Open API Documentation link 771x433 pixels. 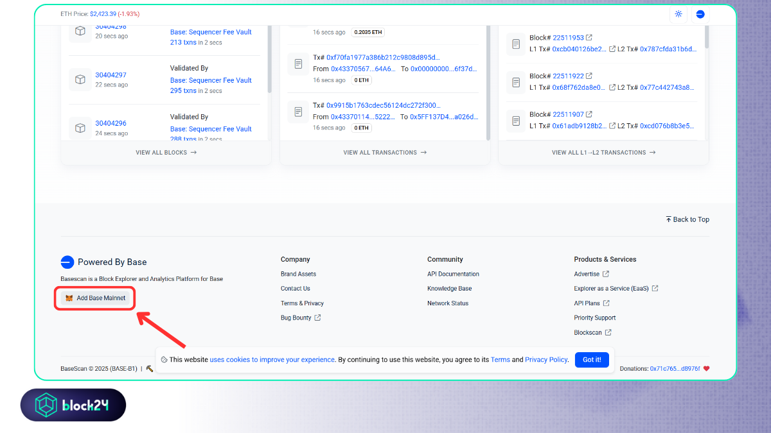point(453,274)
